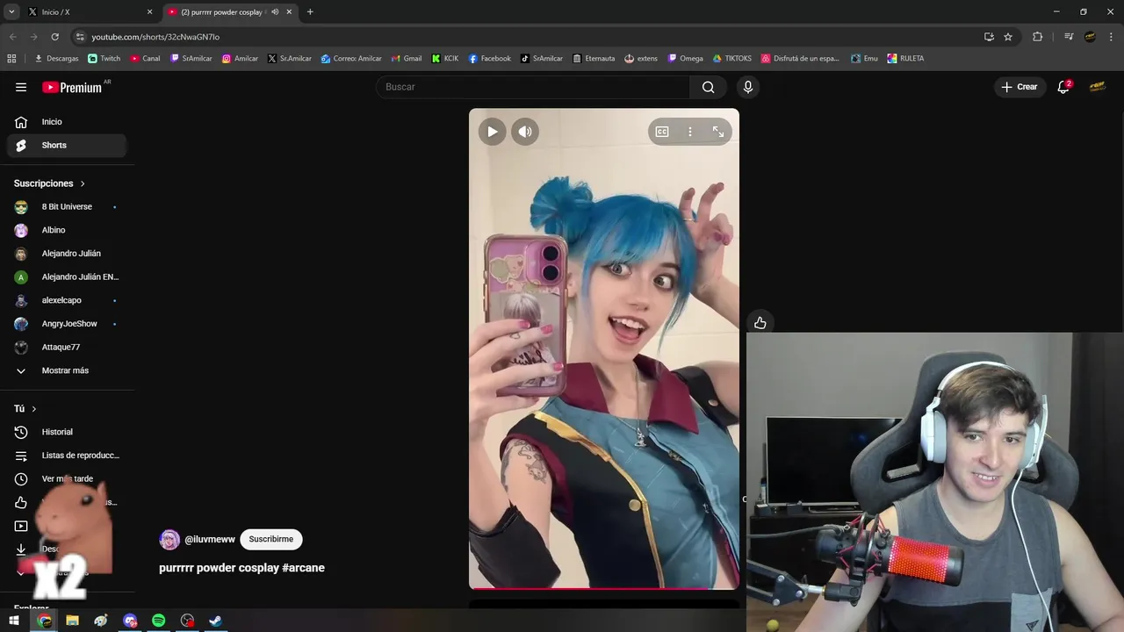1124x632 pixels.
Task: Open Albino channel subscription
Action: pyautogui.click(x=67, y=230)
